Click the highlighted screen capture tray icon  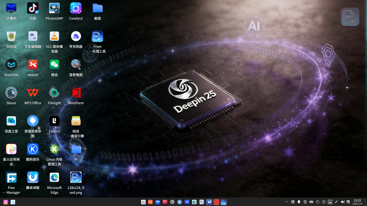[x=330, y=202]
